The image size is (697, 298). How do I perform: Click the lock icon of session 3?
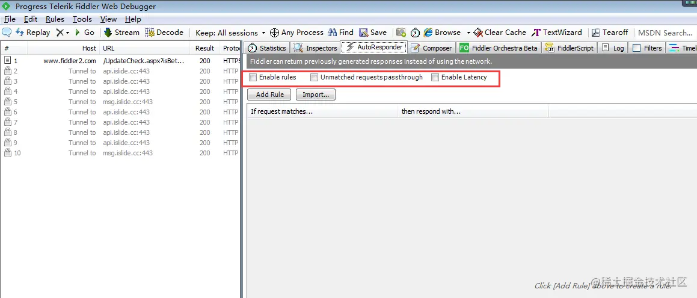(x=7, y=81)
